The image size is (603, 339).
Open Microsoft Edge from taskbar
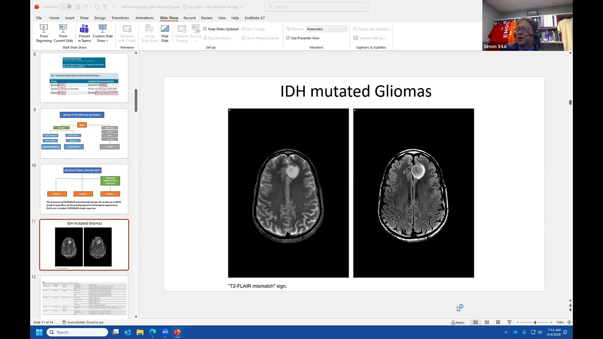click(153, 332)
